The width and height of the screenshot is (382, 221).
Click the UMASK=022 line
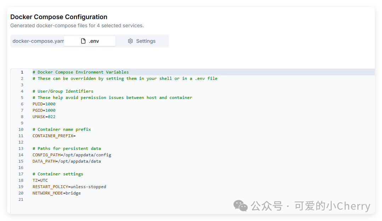click(44, 117)
